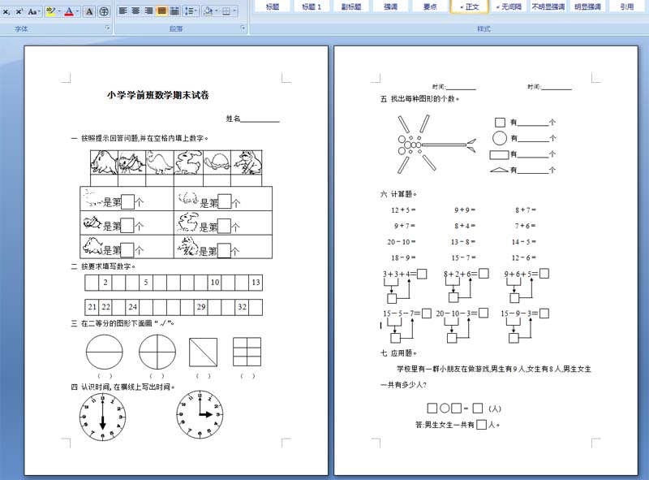Apply the 要点 style
Viewport: 649px width, 480px height.
tap(430, 6)
